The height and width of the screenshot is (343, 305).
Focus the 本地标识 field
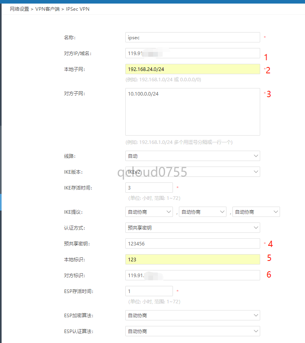[192, 259]
